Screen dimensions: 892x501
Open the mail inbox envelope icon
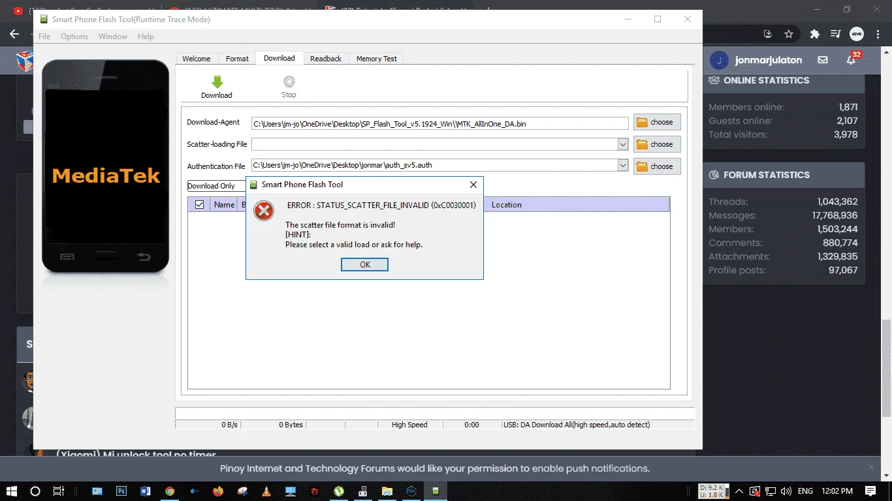point(823,60)
